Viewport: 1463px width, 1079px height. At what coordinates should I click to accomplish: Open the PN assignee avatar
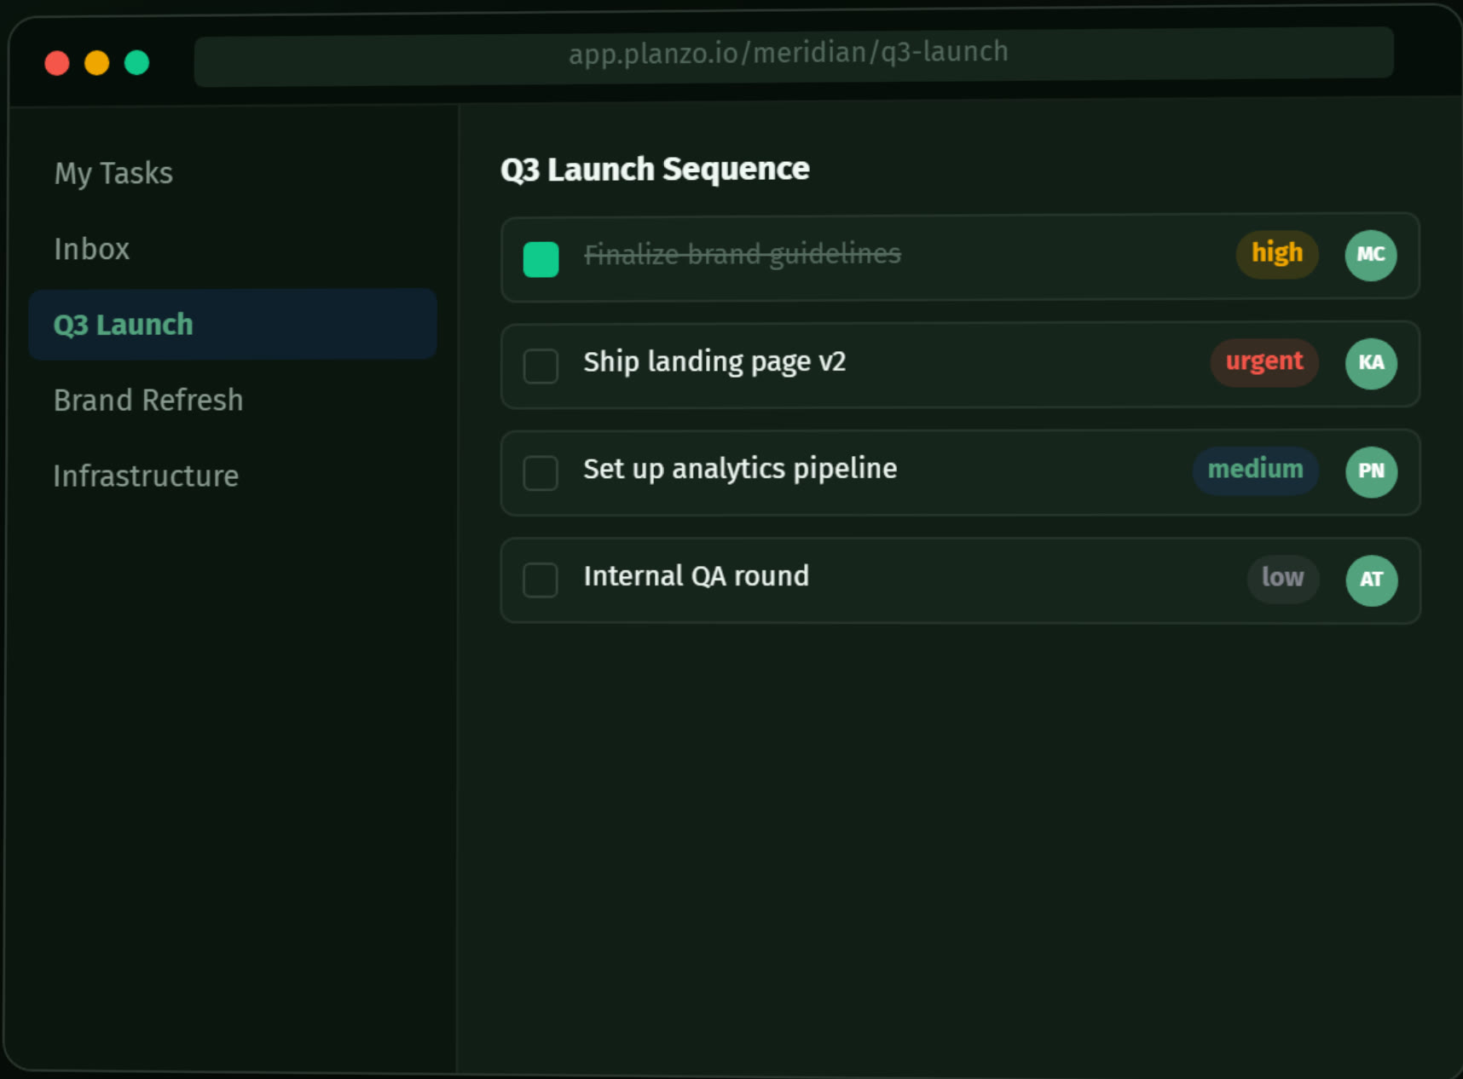click(1371, 471)
